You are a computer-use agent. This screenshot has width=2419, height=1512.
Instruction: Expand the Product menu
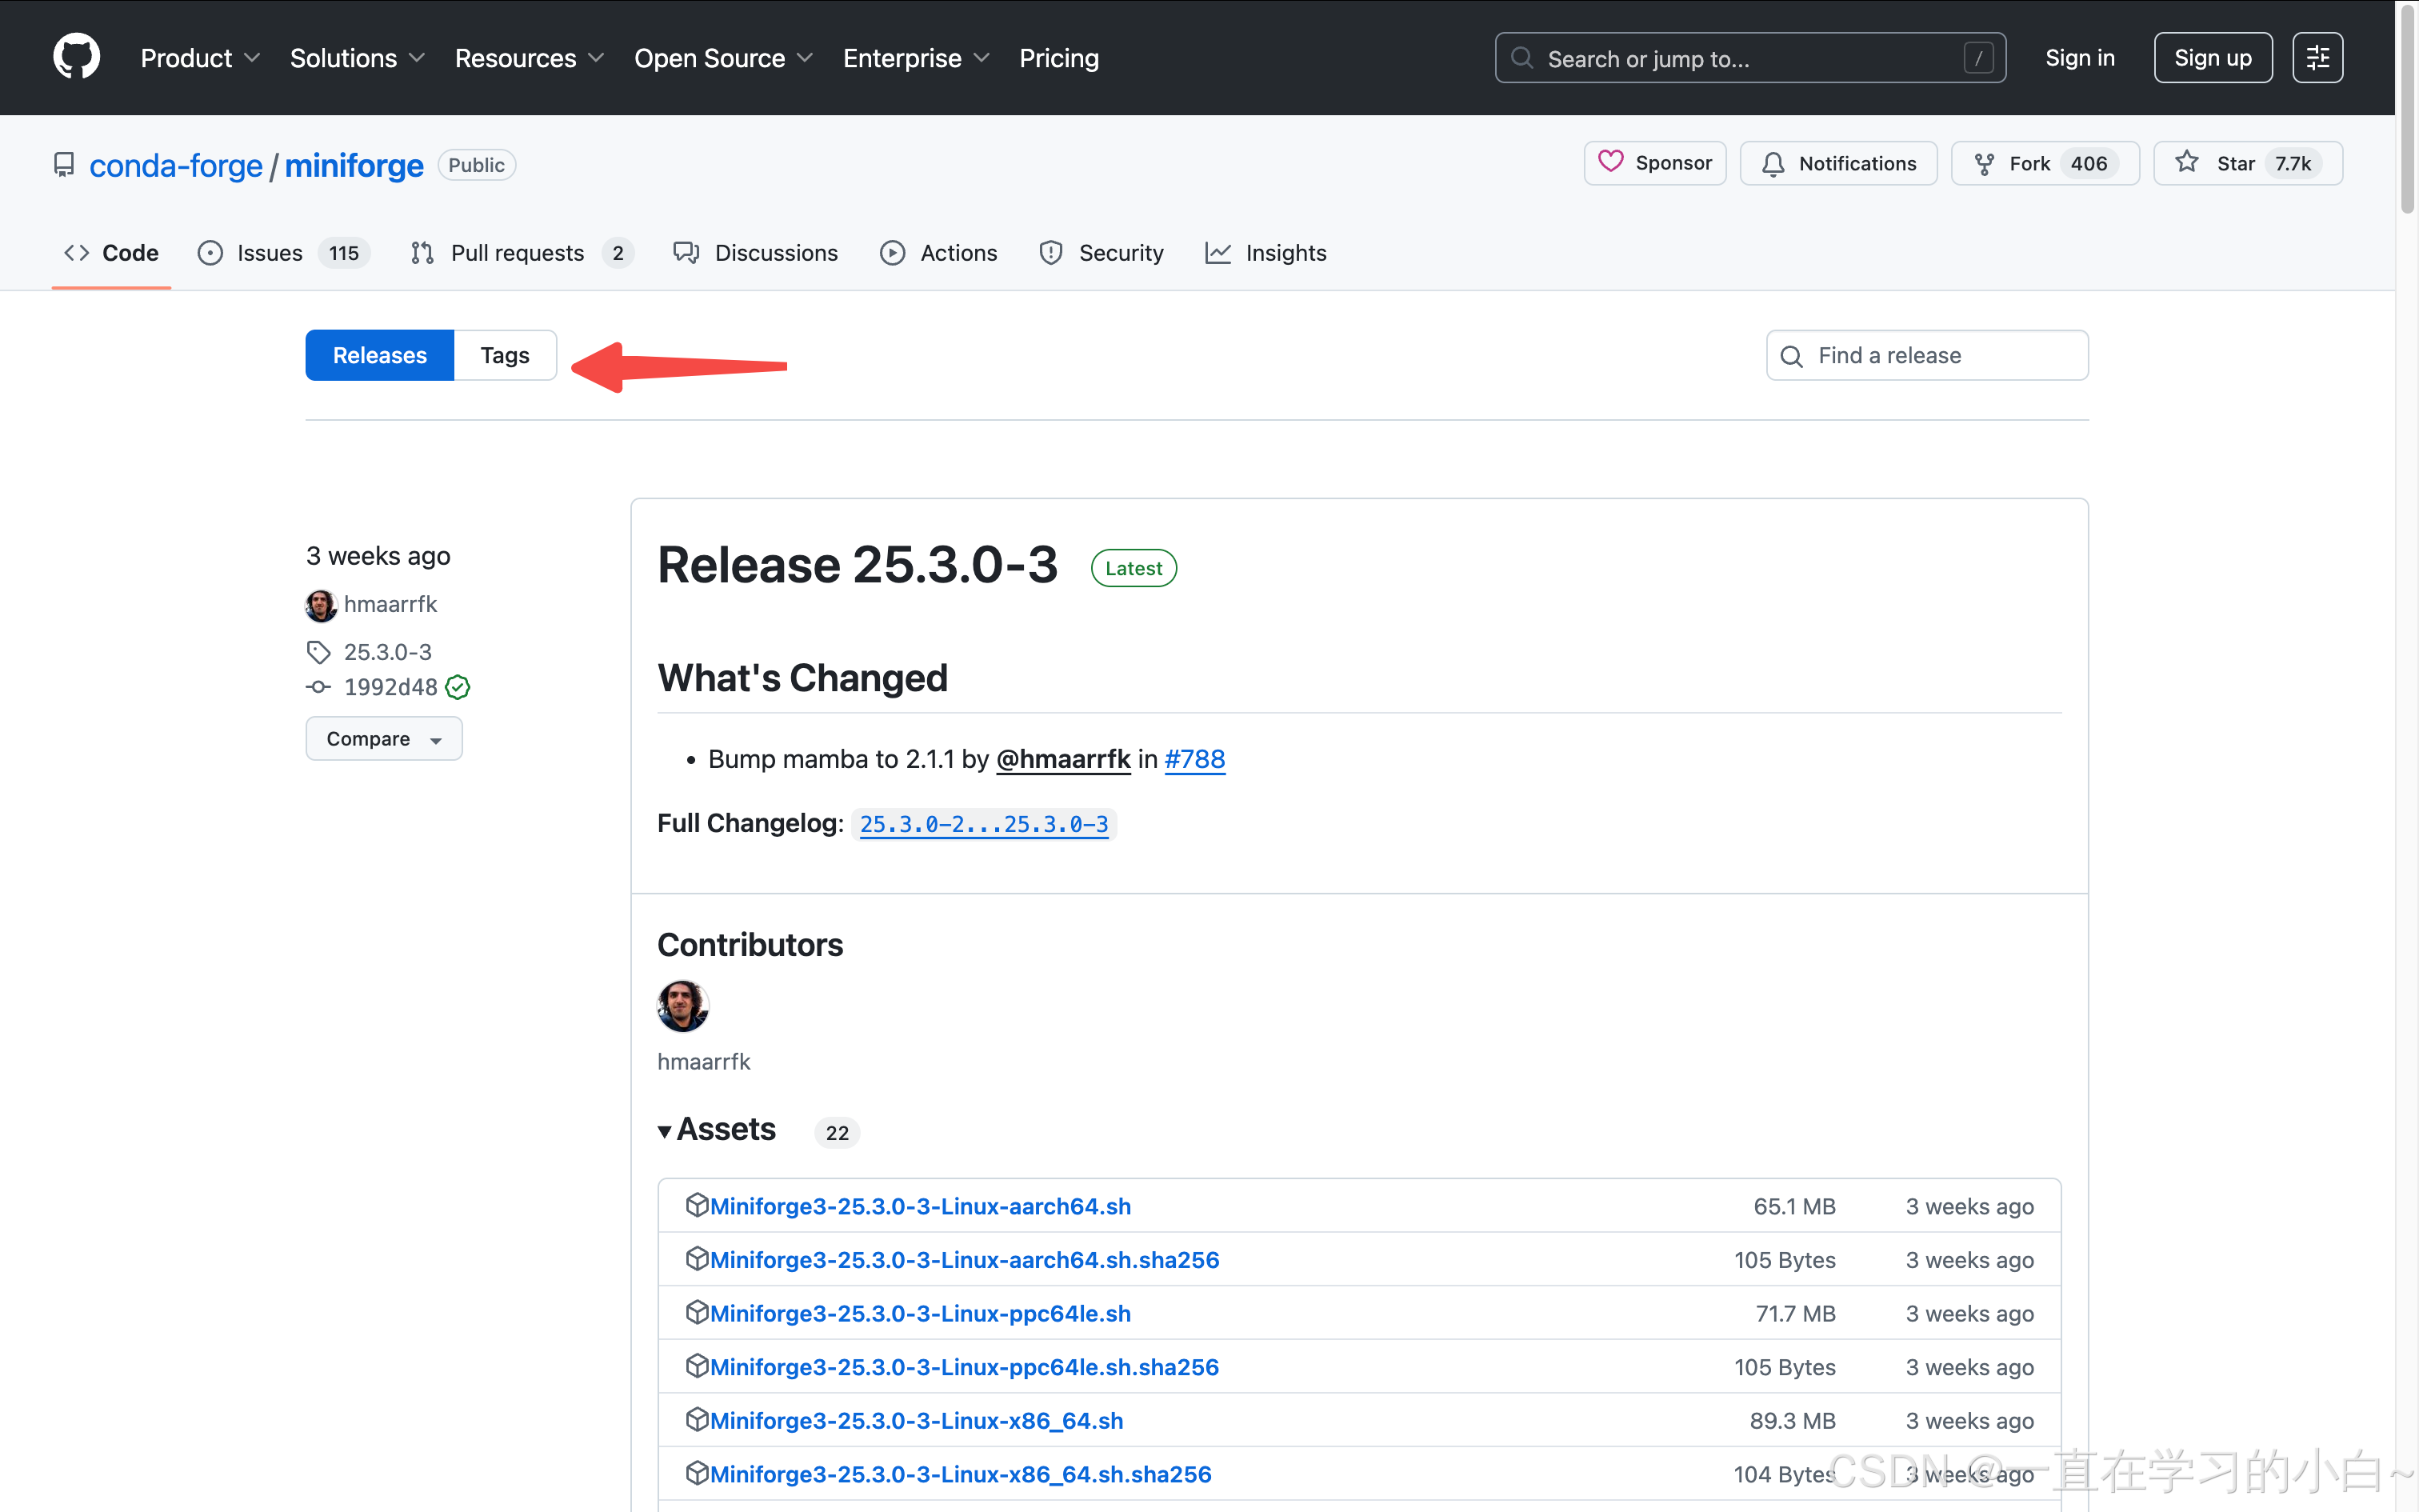pos(200,58)
